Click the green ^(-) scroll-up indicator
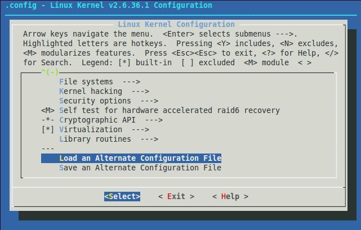The height and width of the screenshot is (230, 361). click(50, 72)
